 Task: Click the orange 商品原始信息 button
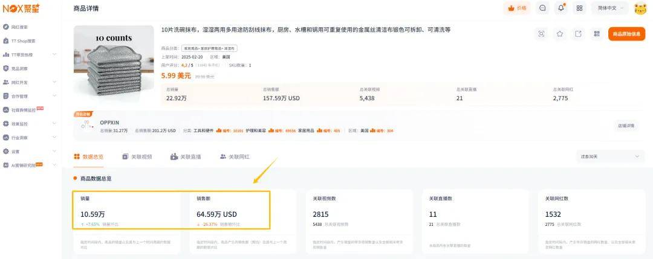(x=626, y=34)
